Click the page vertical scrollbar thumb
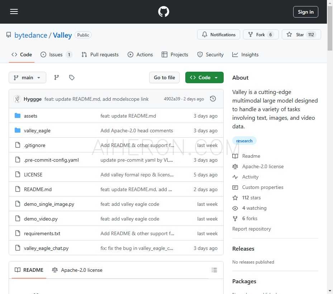 (330, 29)
